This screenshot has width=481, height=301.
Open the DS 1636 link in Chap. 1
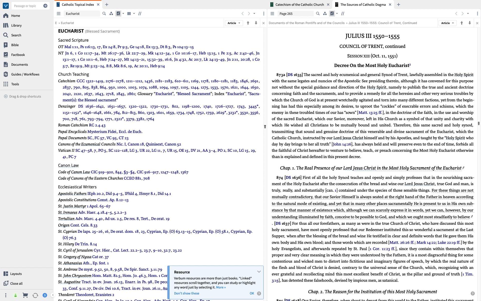pos(293,177)
